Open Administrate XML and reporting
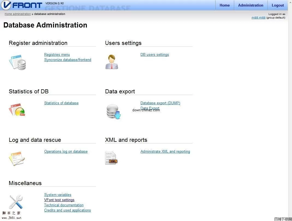The height and width of the screenshot is (221, 292). coord(165,151)
